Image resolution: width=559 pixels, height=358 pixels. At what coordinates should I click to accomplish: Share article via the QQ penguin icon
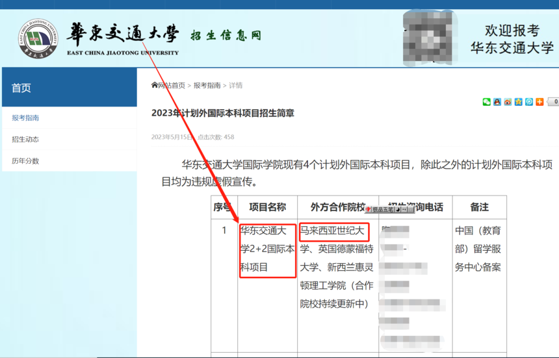pos(497,102)
